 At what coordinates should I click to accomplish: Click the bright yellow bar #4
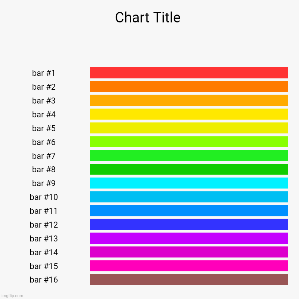coord(188,114)
